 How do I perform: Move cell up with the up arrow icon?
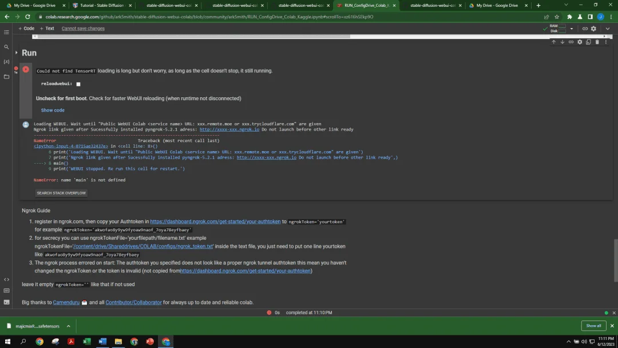pos(553,42)
